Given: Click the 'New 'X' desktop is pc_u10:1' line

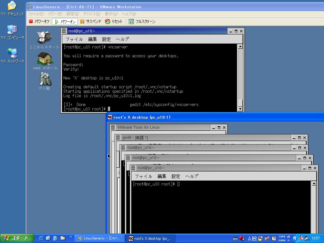Looking at the screenshot, I should tap(93, 78).
